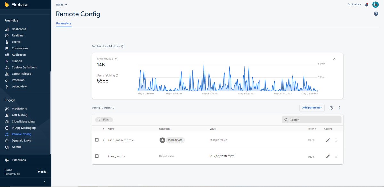The image size is (384, 187).
Task: Click the help question mark icon
Action: pyautogui.click(x=376, y=14)
